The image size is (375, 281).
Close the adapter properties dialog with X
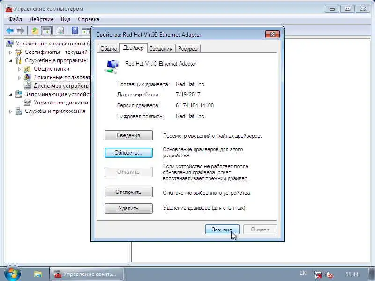pyautogui.click(x=272, y=34)
